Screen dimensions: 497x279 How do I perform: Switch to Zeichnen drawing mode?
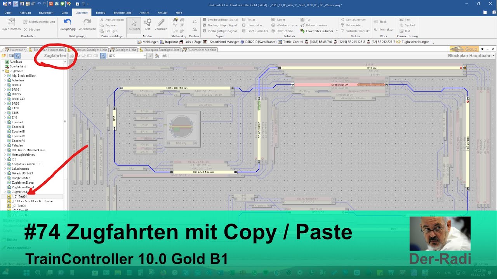coord(161,25)
